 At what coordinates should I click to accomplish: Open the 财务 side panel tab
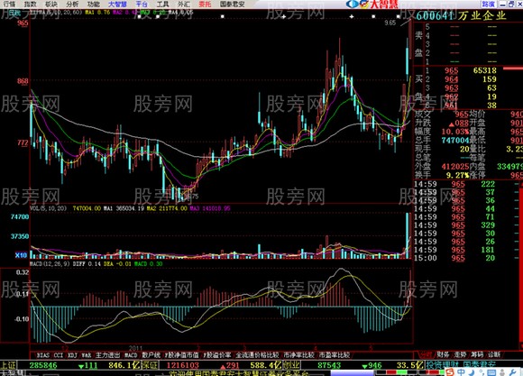pyautogui.click(x=443, y=354)
